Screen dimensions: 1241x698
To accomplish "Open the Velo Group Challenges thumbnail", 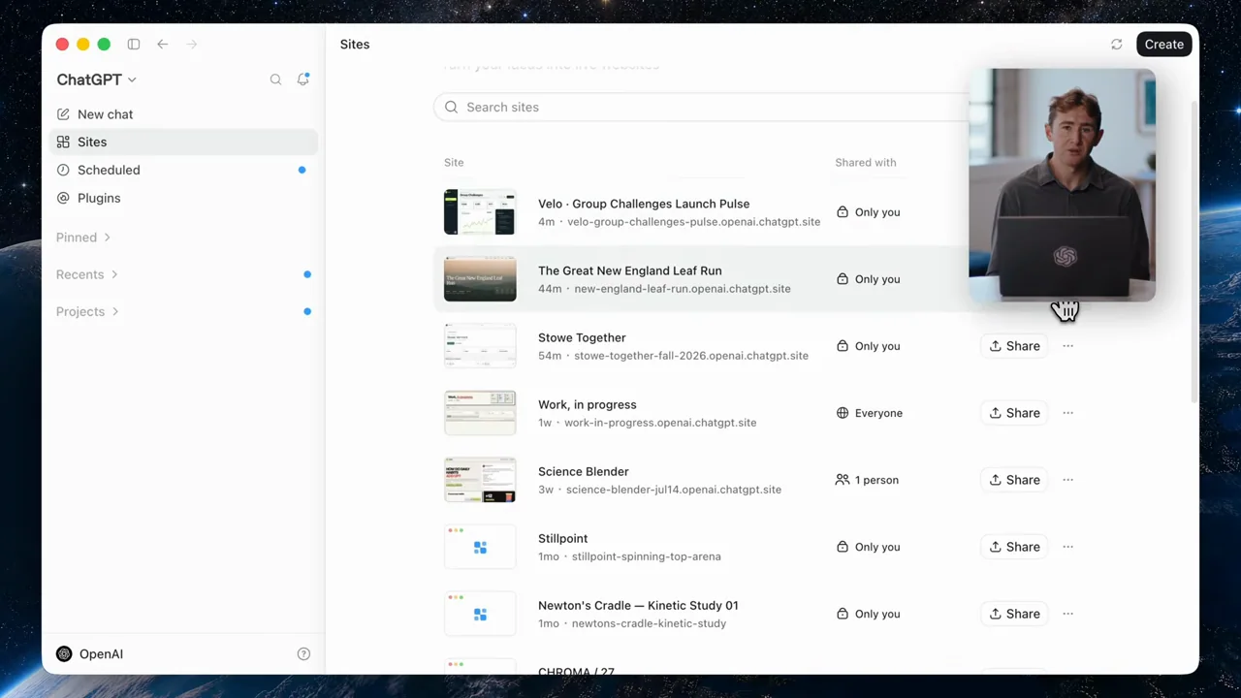I will [x=480, y=212].
